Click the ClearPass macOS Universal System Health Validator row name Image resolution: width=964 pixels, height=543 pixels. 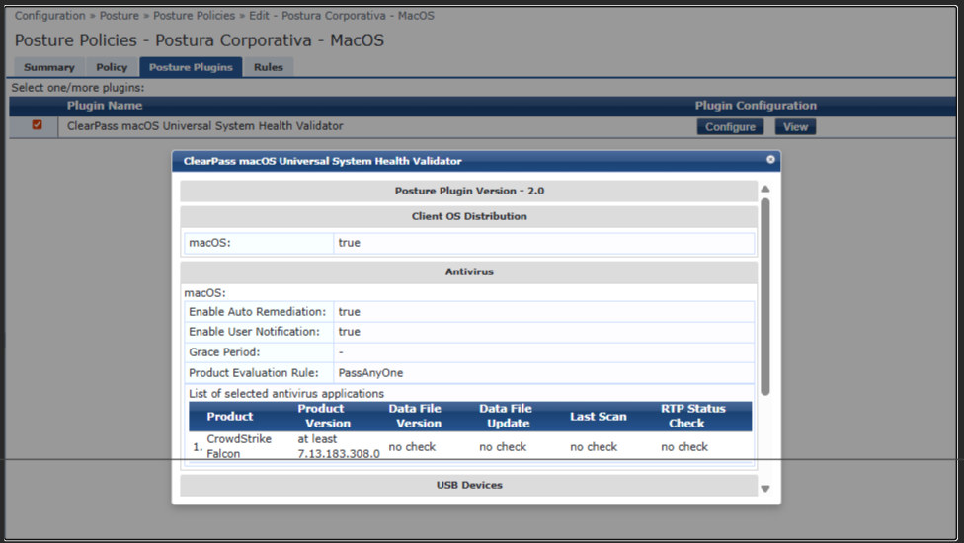pos(204,126)
